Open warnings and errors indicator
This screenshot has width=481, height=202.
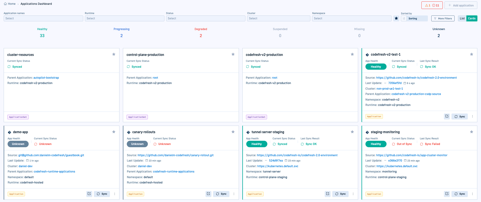432,5
